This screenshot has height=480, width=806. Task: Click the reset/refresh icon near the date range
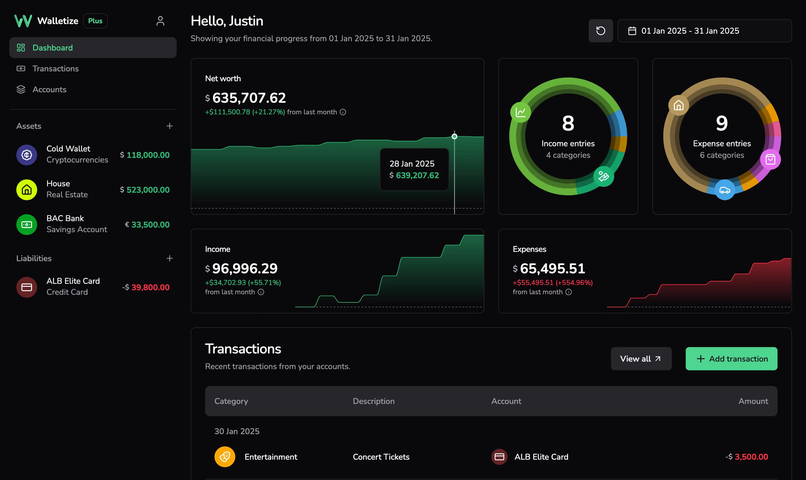[600, 30]
